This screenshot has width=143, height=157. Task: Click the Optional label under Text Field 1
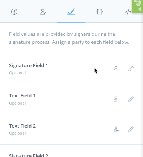(17, 103)
